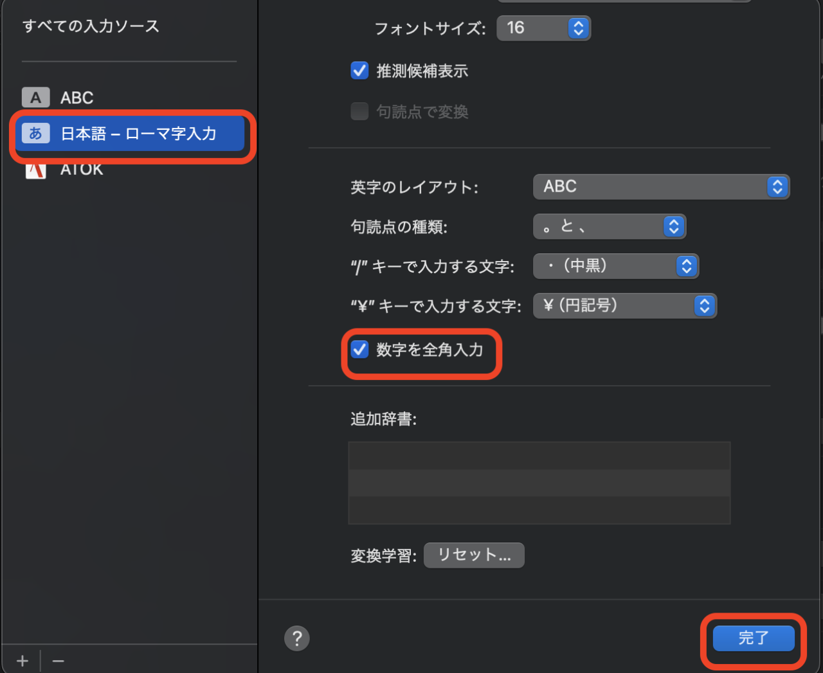This screenshot has height=673, width=823.
Task: Uncheck 推測候補表示 checkbox
Action: pyautogui.click(x=359, y=71)
